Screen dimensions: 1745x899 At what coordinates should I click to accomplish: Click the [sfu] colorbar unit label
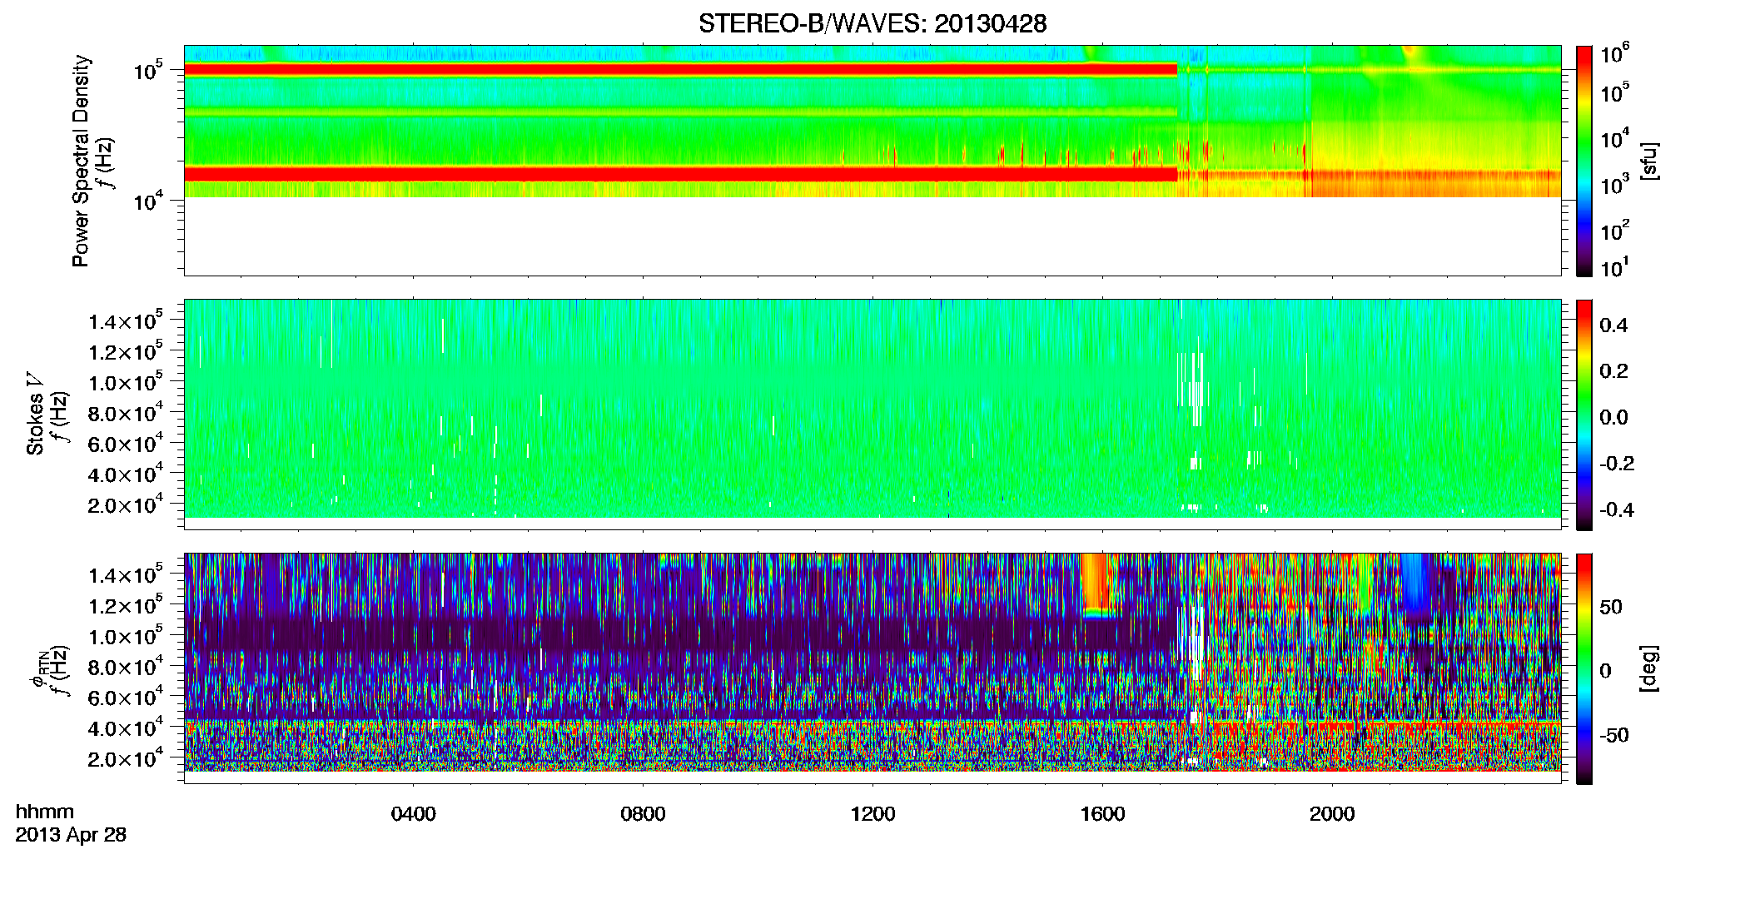pyautogui.click(x=1648, y=161)
